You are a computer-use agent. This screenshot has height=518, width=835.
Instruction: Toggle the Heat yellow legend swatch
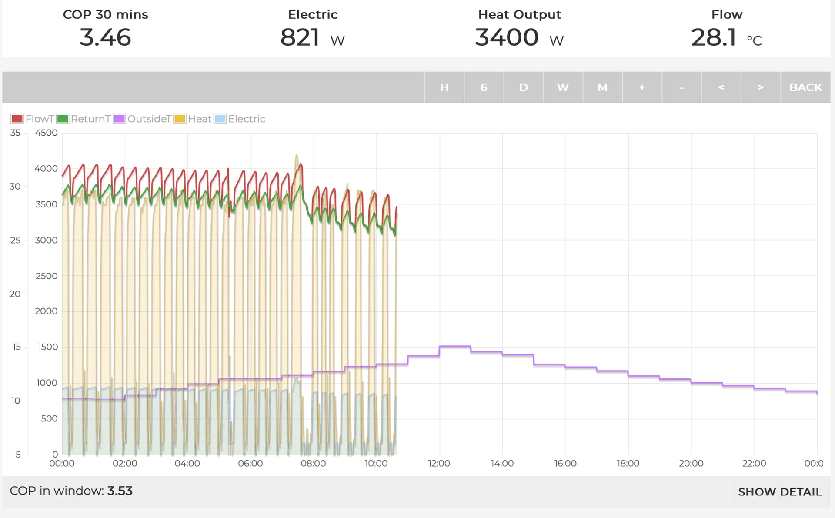pos(180,119)
